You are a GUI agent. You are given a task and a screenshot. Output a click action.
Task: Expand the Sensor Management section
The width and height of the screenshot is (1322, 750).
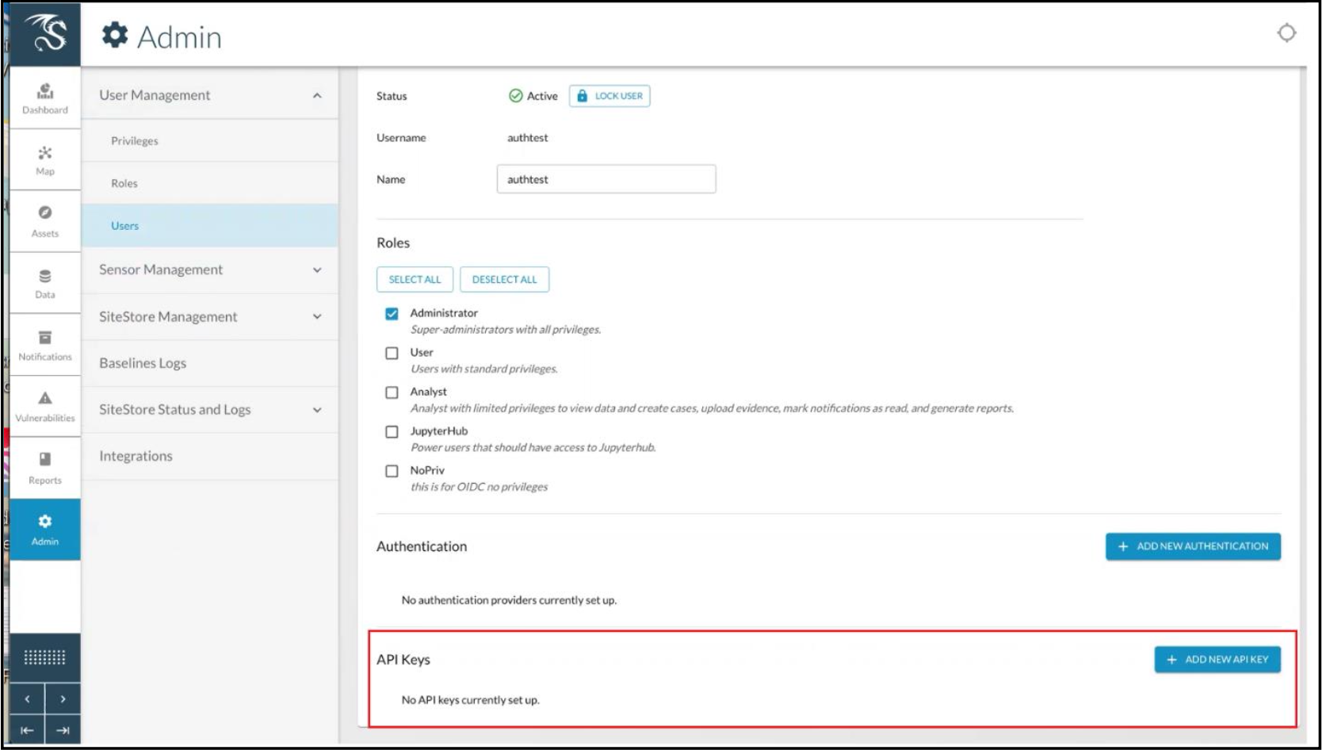coord(317,270)
